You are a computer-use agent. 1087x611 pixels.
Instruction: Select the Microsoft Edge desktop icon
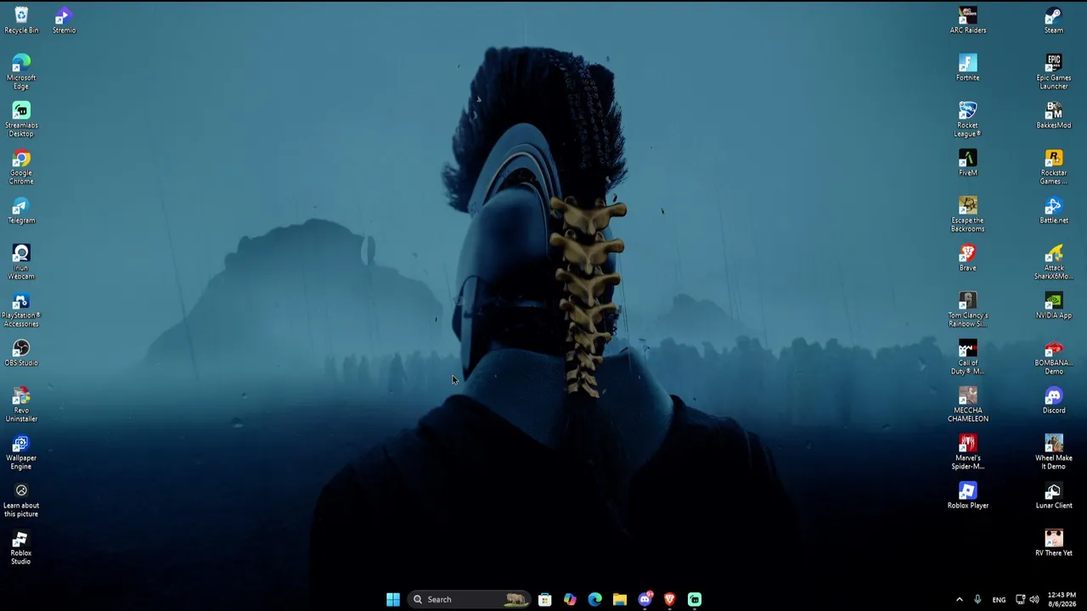coord(21,72)
